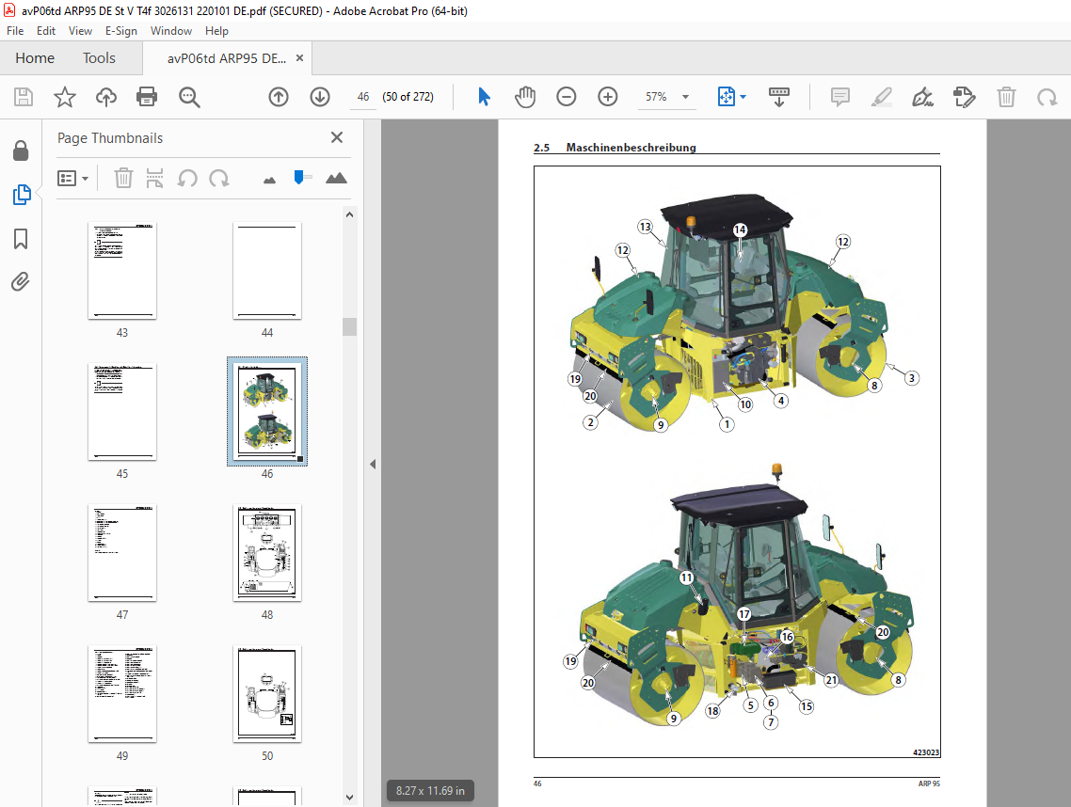The height and width of the screenshot is (807, 1071).
Task: Toggle the Page Thumbnails sidebar icon
Action: [21, 195]
